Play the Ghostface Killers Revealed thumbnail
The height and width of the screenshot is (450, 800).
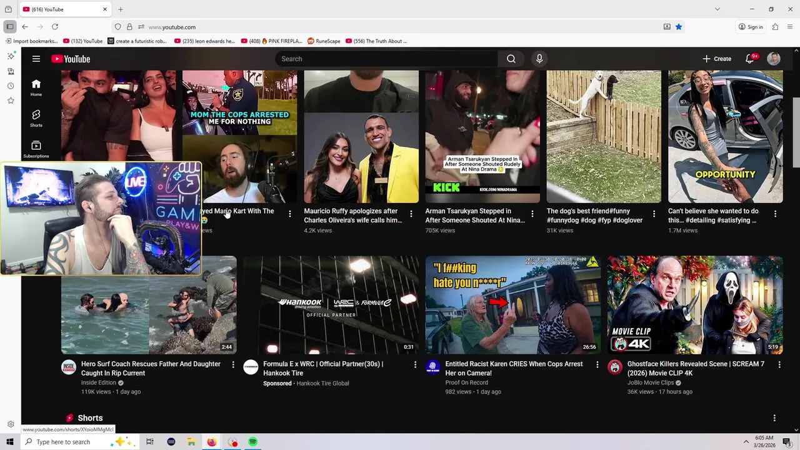pyautogui.click(x=695, y=305)
